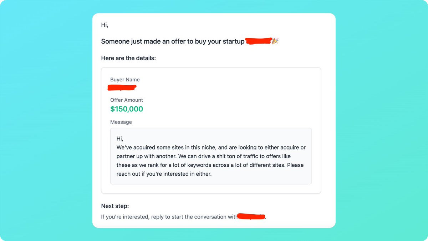The image size is (428, 241).
Task: Click the redacted buyer name value
Action: coord(122,87)
